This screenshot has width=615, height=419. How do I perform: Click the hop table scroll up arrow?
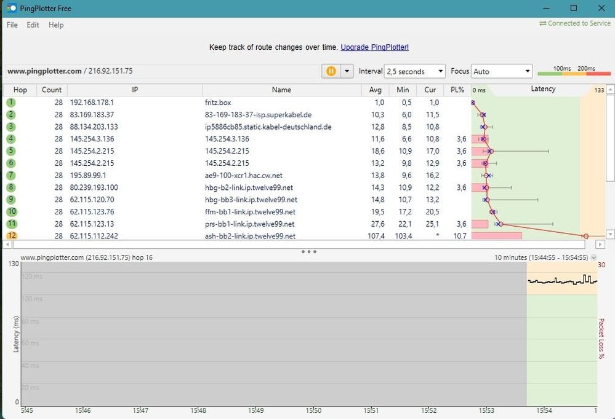coord(610,89)
